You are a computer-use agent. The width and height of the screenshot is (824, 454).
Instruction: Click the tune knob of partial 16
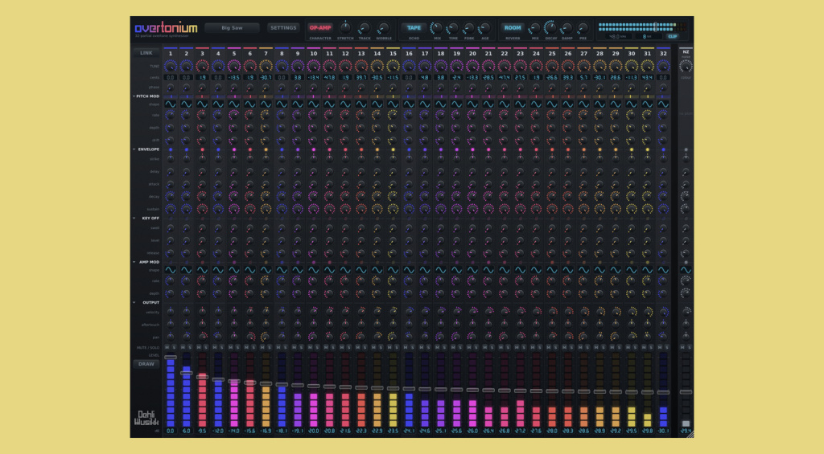409,66
